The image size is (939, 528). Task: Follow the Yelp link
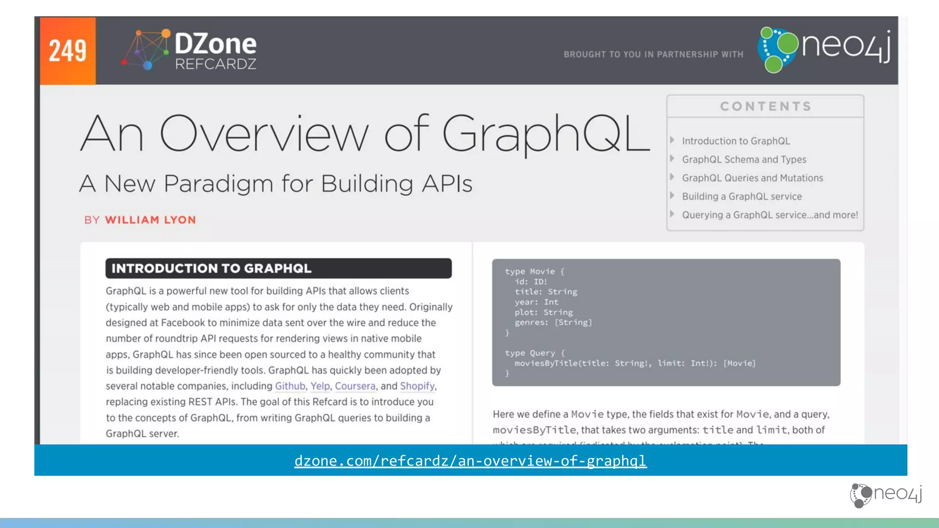tap(320, 386)
